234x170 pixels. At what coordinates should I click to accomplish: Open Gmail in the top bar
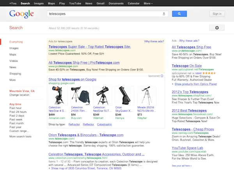101,3
